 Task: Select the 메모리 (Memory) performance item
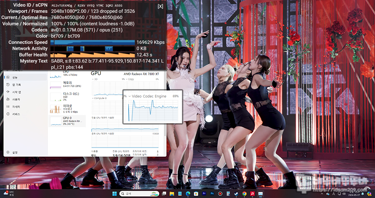point(67,85)
